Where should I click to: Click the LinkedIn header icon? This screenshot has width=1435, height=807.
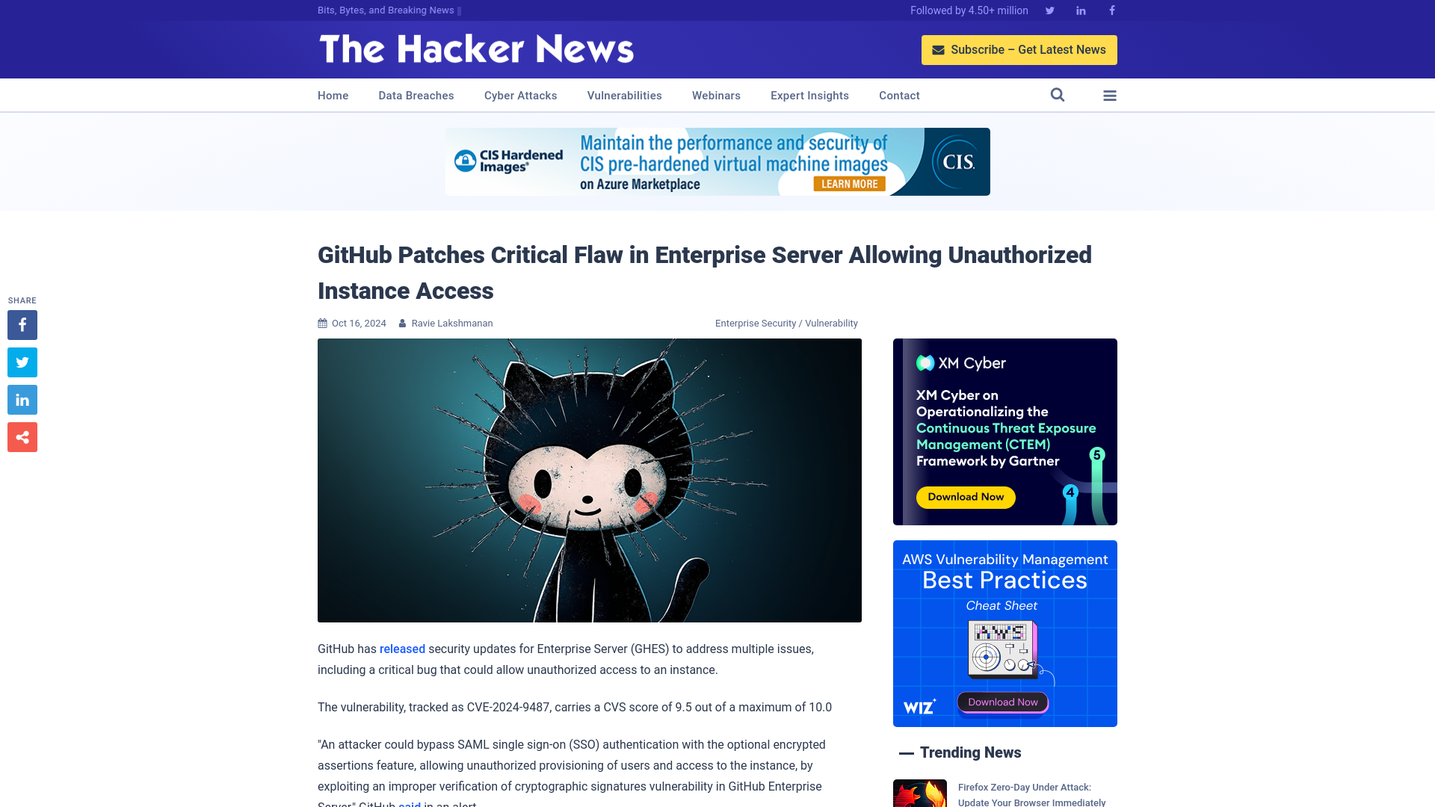(1080, 11)
